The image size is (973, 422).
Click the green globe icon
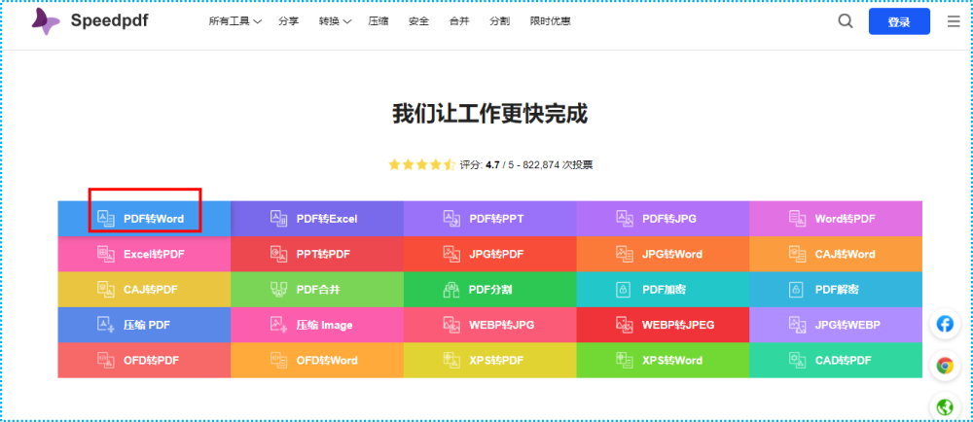945,407
